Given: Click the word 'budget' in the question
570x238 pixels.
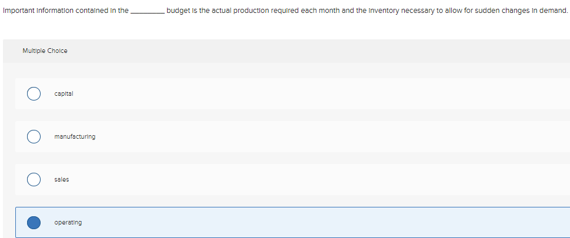Looking at the screenshot, I should [x=176, y=11].
